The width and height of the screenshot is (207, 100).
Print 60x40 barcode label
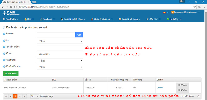pos(182,85)
